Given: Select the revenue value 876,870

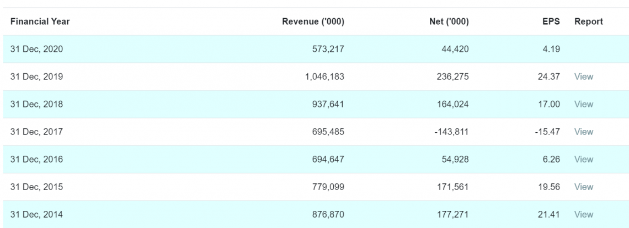Looking at the screenshot, I should point(328,214).
